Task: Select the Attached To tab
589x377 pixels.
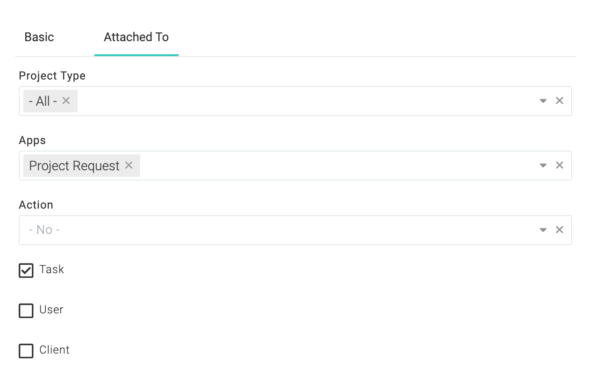Action: 136,37
